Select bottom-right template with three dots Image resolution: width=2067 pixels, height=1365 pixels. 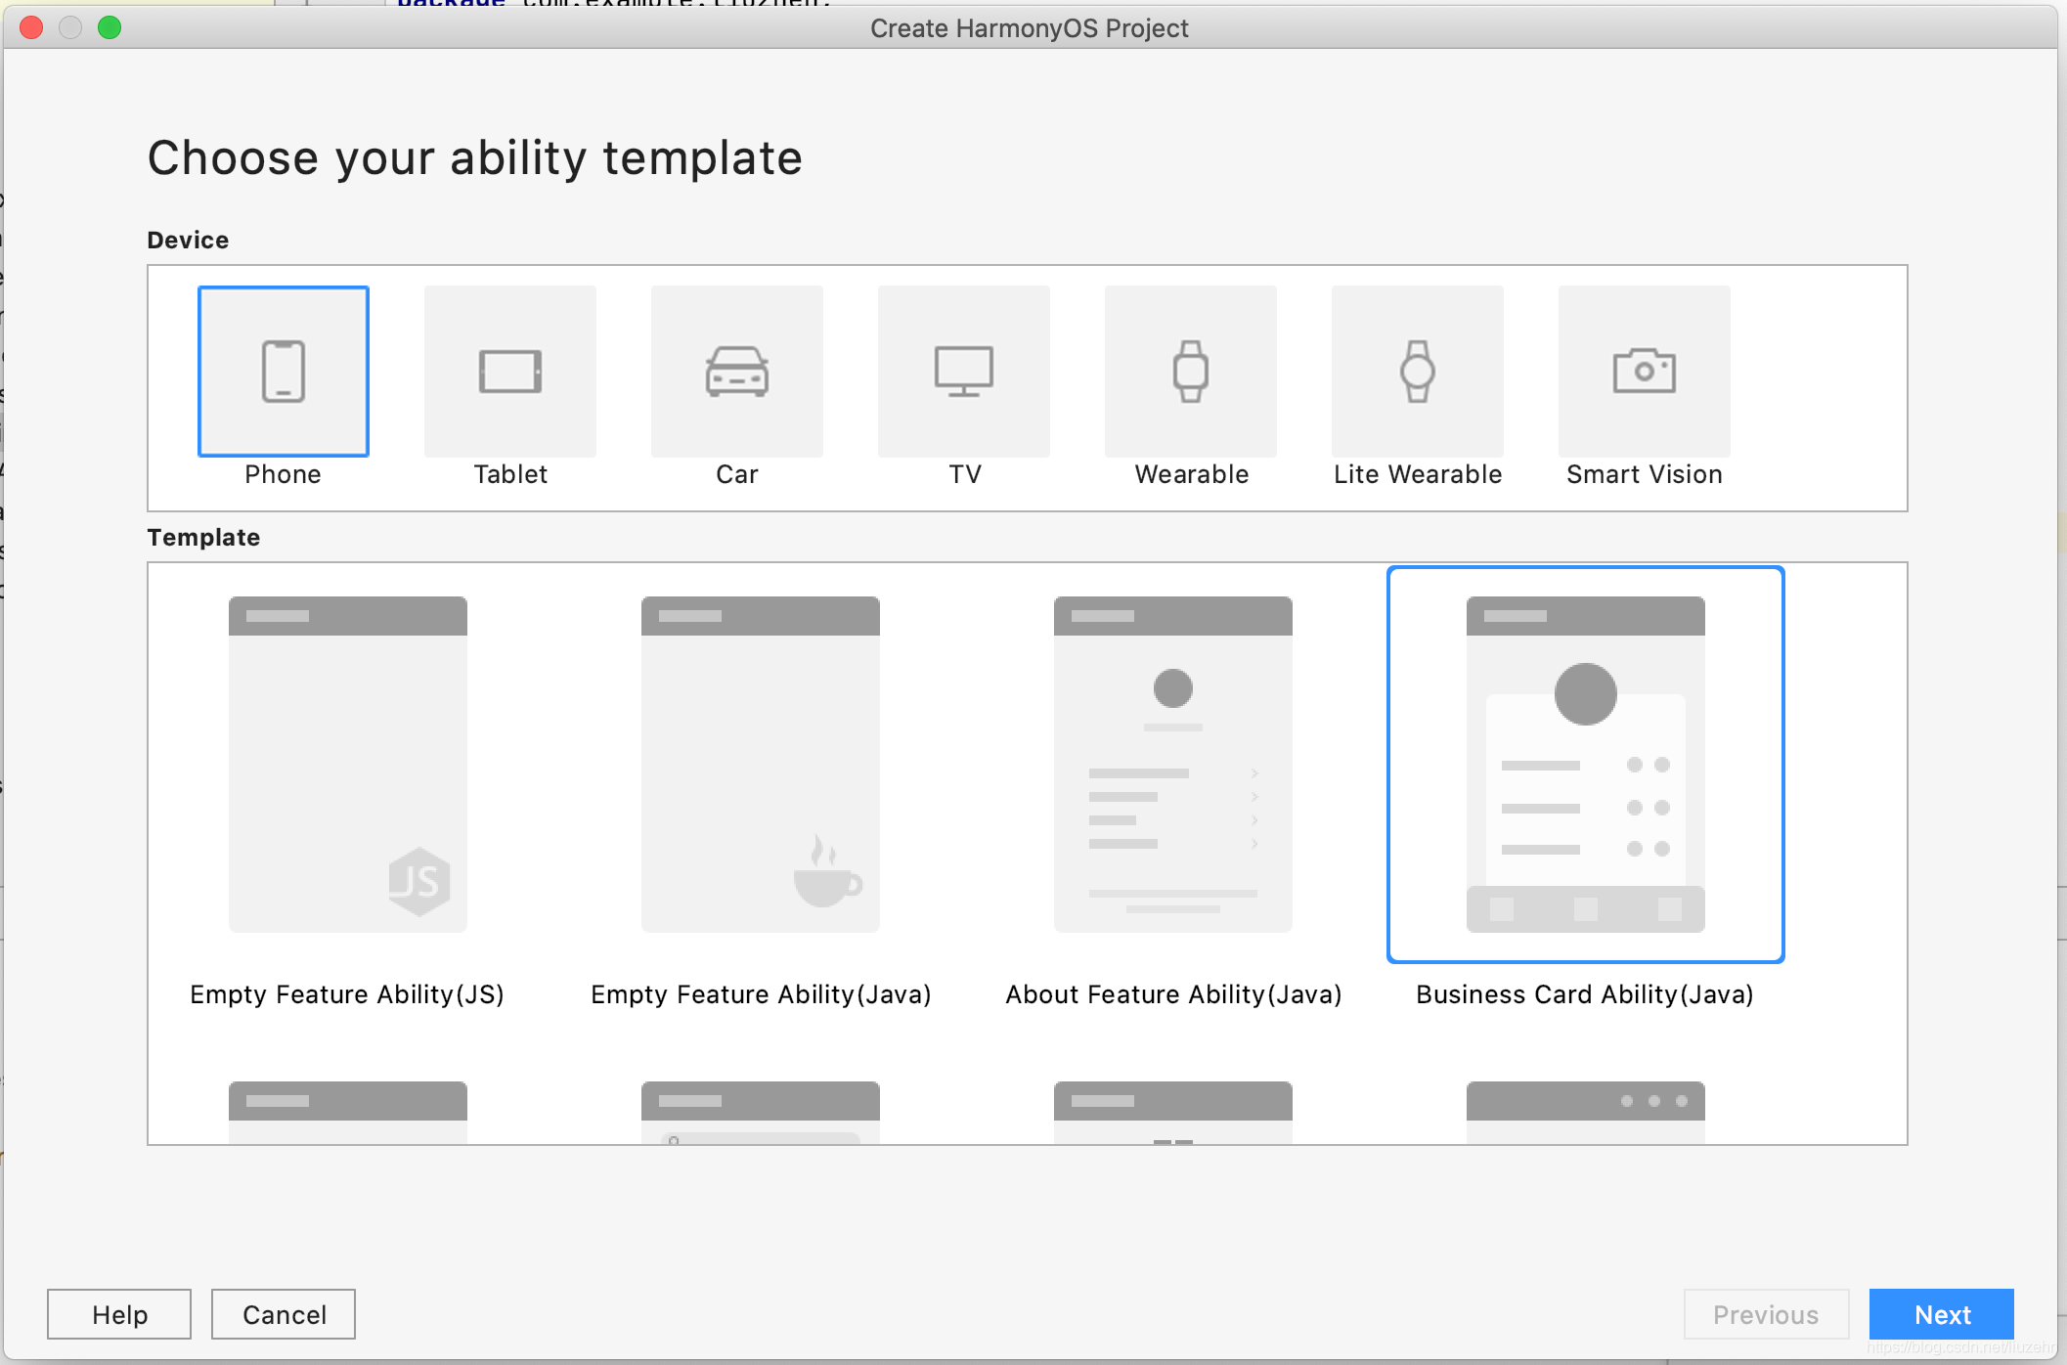[x=1586, y=1112]
